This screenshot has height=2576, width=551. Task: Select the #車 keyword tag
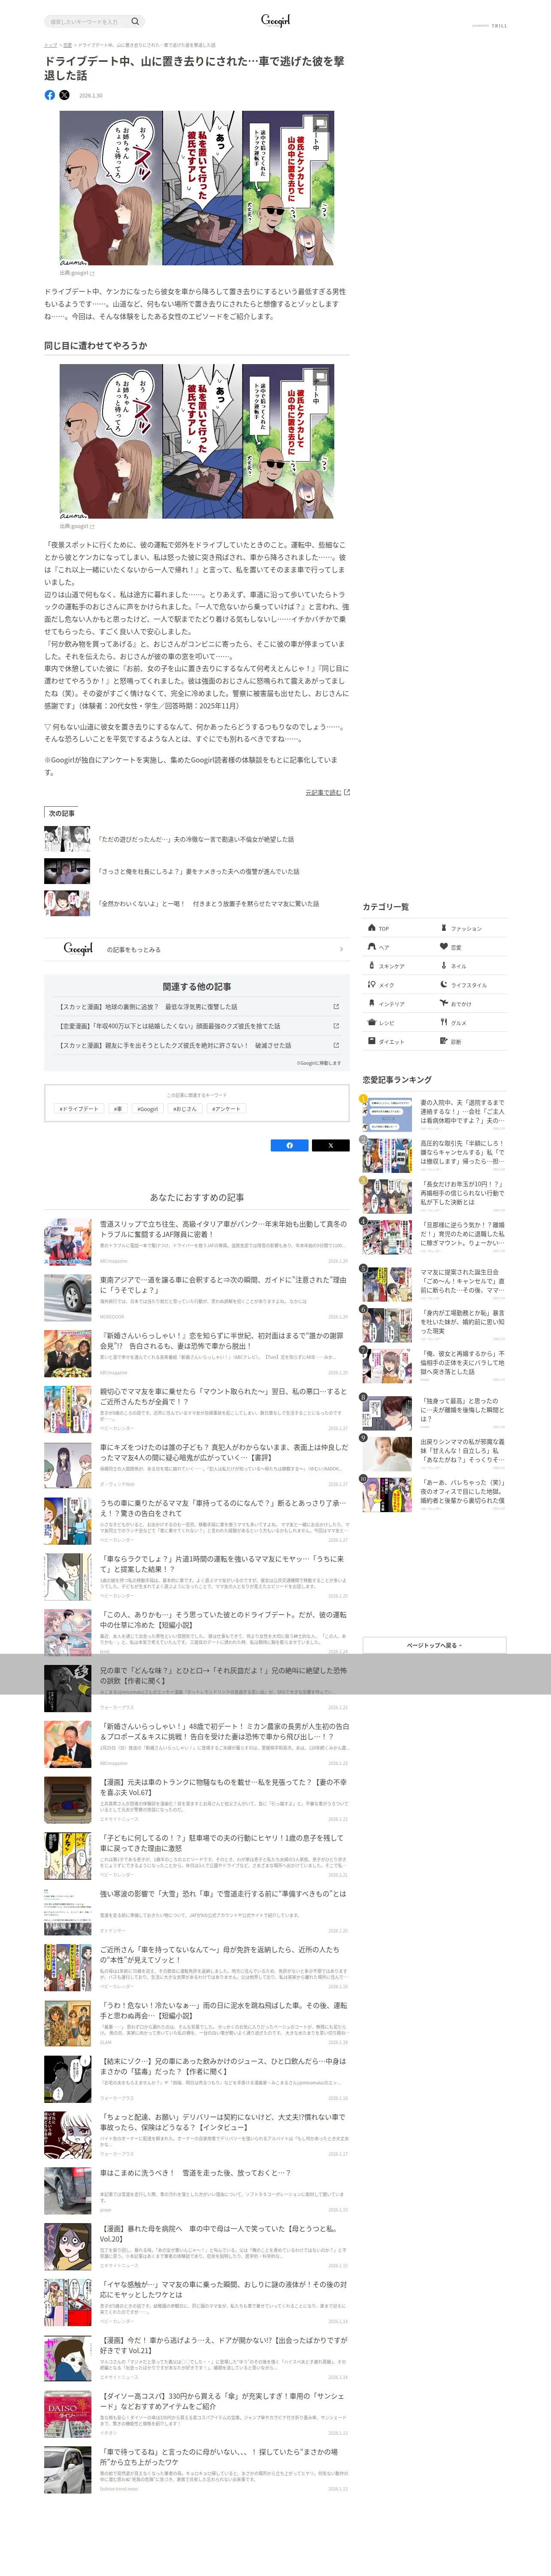coord(118,1109)
